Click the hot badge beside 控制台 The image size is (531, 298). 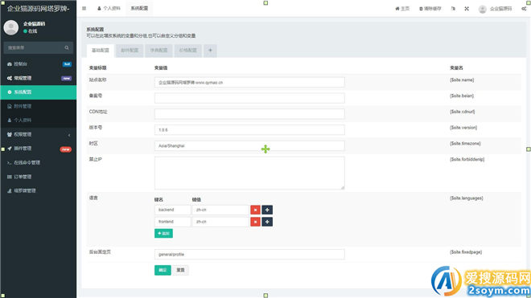click(67, 64)
